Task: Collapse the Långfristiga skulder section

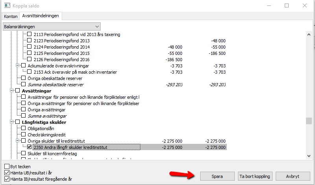Action: (12, 122)
